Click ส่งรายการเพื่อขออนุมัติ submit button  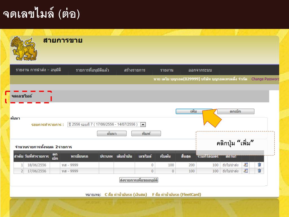pos(139,180)
